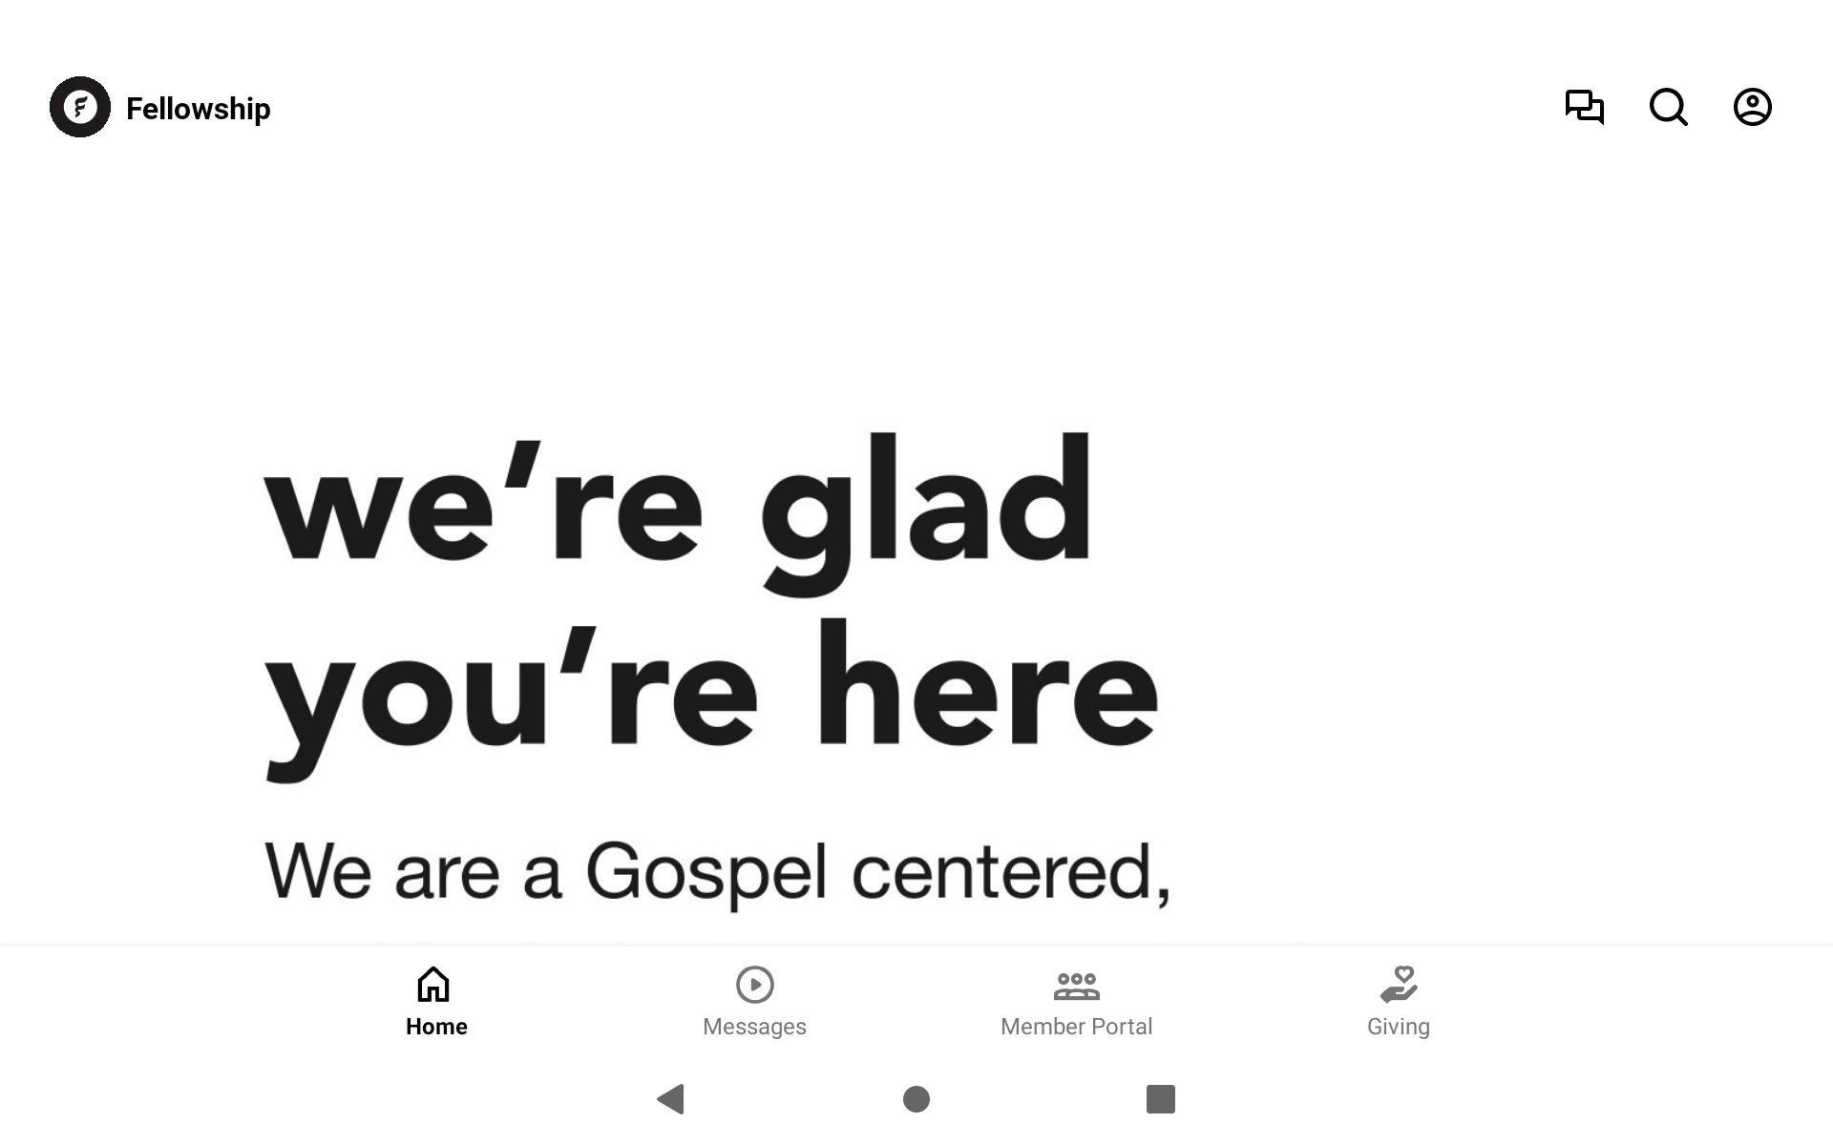
Task: Tap the Fellowship circular logo
Action: point(80,107)
